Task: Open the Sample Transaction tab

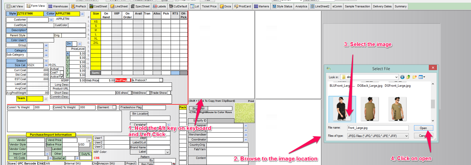Action: point(357,6)
